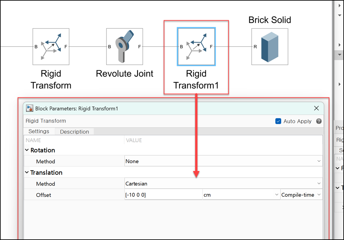Screen dimensions: 344x240
Task: Collapse the Rotation section
Action: tap(27, 150)
